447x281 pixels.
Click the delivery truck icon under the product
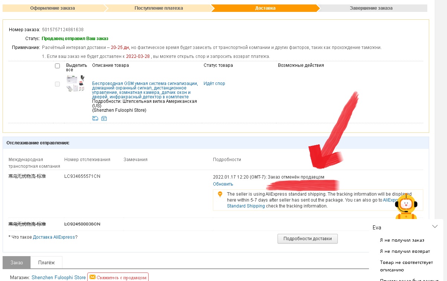tap(95, 118)
